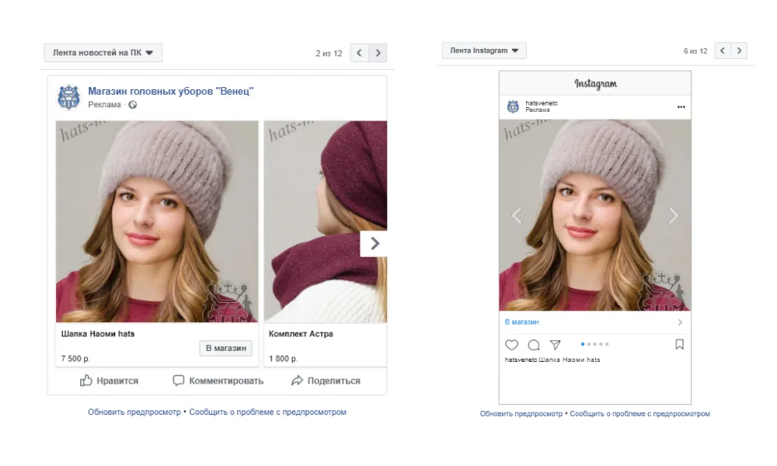Open the 'Лента новостей на ПК' dropdown
The height and width of the screenshot is (466, 777).
pyautogui.click(x=103, y=53)
